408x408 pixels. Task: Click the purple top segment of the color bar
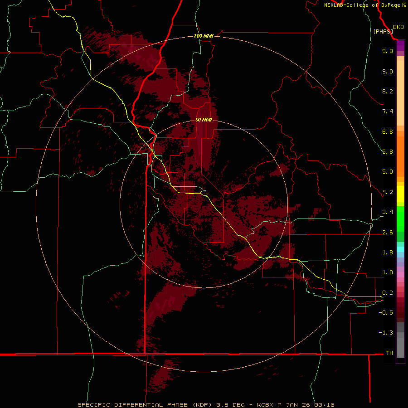(400, 45)
